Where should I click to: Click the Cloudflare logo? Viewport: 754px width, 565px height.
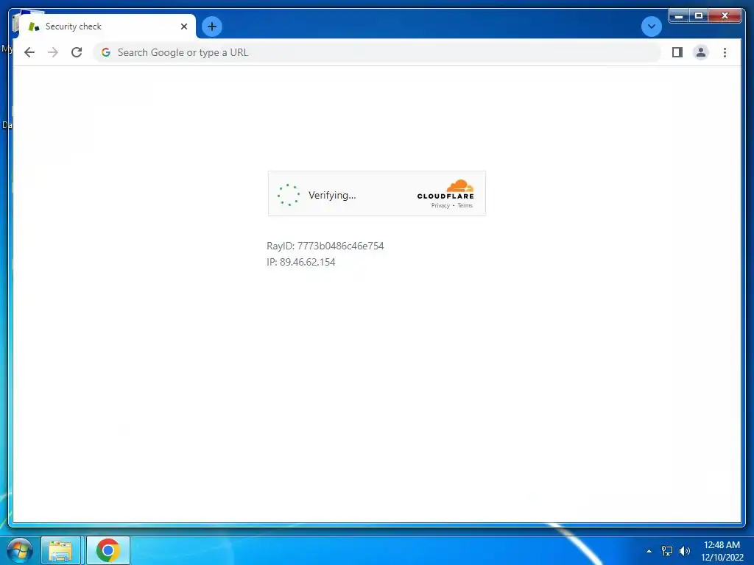[x=445, y=189]
